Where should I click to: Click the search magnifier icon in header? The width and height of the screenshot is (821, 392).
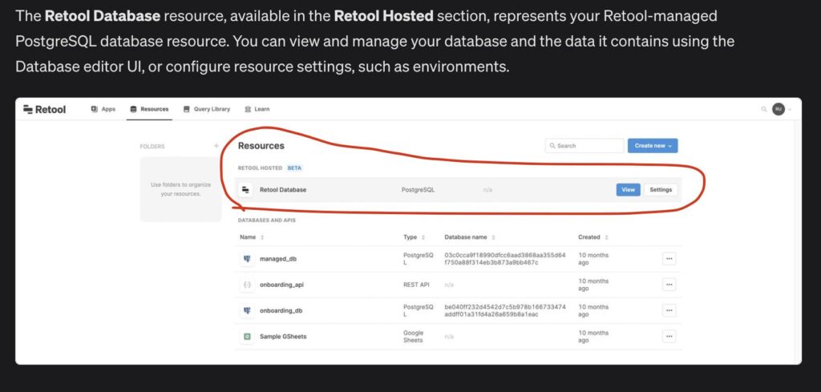pos(764,109)
